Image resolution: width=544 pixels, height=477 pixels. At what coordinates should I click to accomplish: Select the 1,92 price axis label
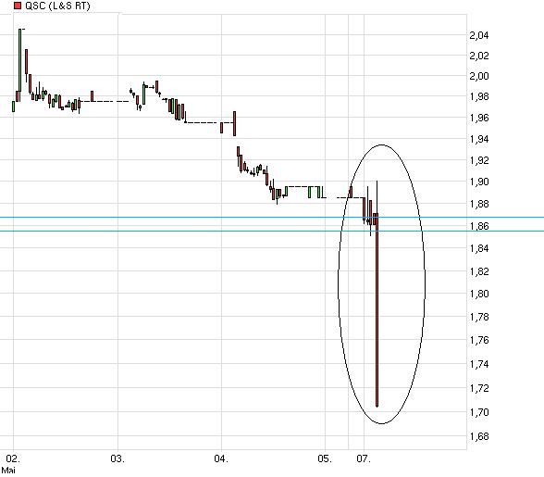click(479, 160)
